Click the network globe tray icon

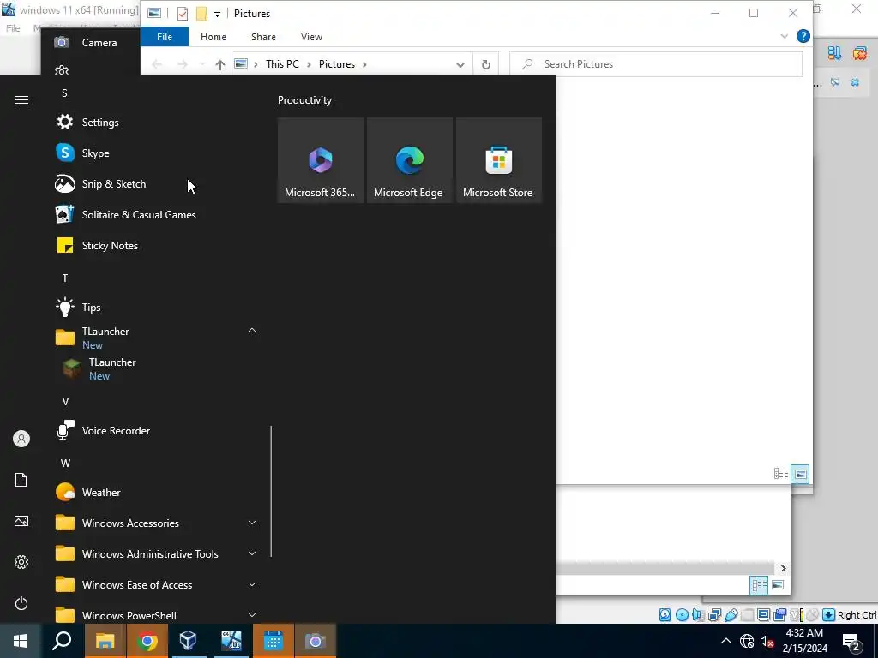coord(747,641)
